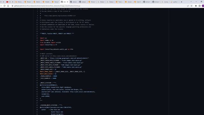Click the _MNIST_TEST_LABELS_FILENAME line
Image resolution: width=204 pixels, height=115 pixels.
[61, 67]
